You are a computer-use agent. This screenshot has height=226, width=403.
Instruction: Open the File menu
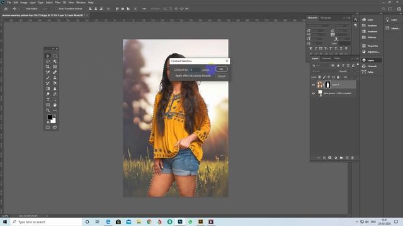point(9,3)
